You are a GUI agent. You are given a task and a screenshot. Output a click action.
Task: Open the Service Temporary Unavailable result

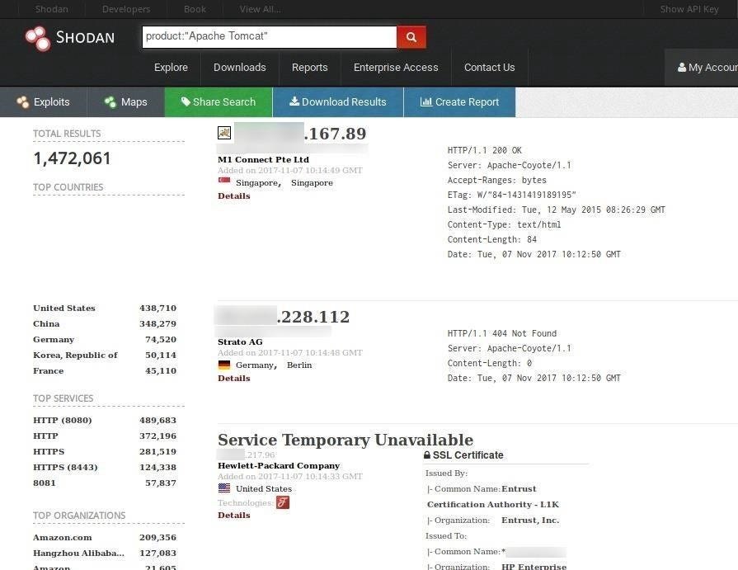345,440
